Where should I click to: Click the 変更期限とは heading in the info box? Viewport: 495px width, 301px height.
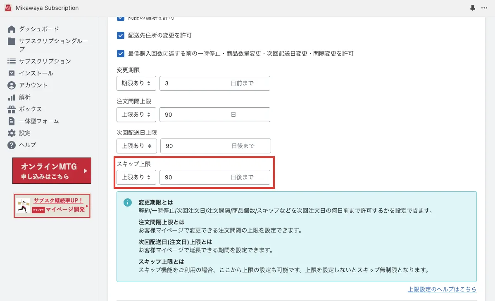(x=156, y=202)
